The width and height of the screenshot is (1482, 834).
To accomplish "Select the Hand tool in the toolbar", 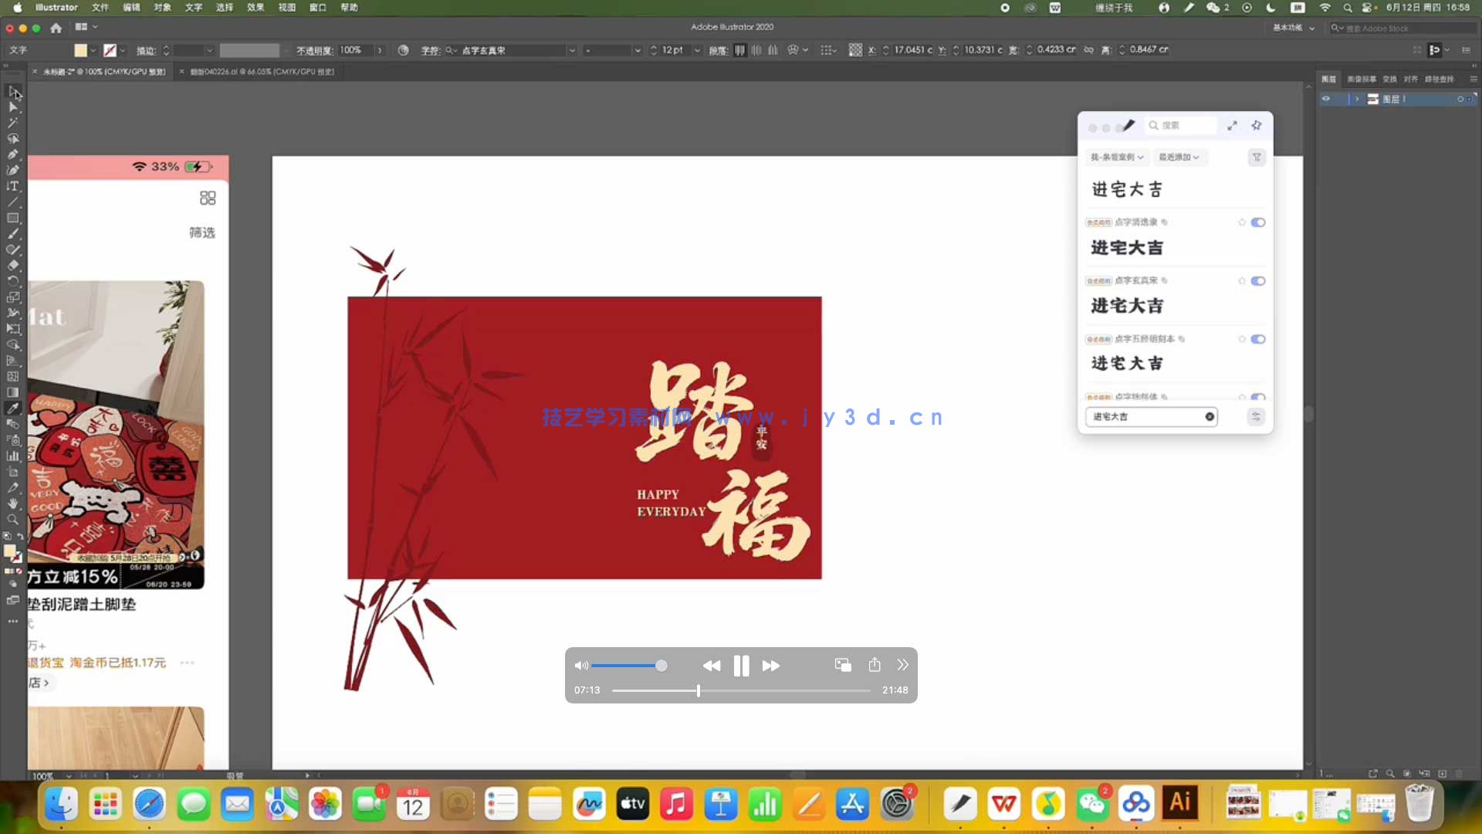I will [13, 503].
